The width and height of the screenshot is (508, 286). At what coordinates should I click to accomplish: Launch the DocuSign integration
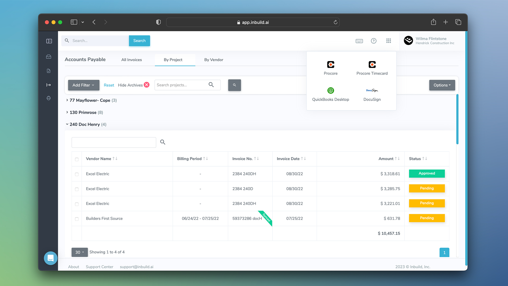(x=372, y=94)
